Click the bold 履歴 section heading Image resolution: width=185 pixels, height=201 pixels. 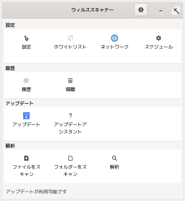coord(10,68)
